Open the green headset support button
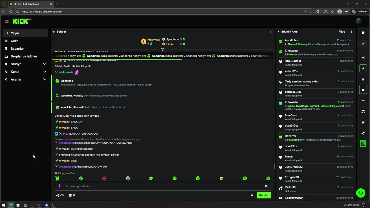This screenshot has width=370, height=208. coord(360,193)
